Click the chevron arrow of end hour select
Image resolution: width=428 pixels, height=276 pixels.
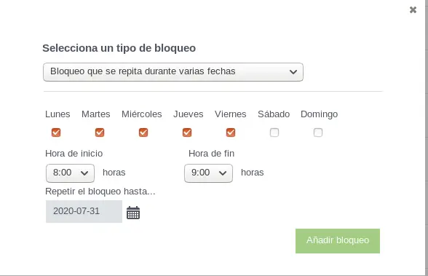(x=223, y=173)
